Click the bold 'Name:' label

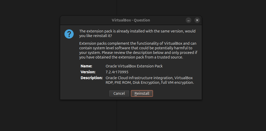point(86,66)
